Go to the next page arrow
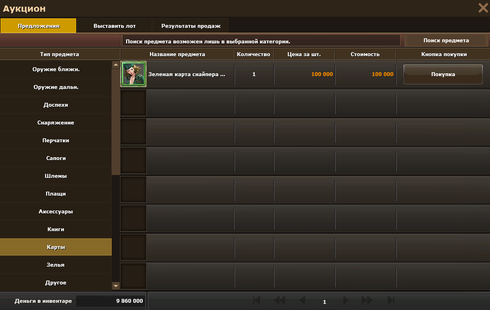 [x=346, y=301]
